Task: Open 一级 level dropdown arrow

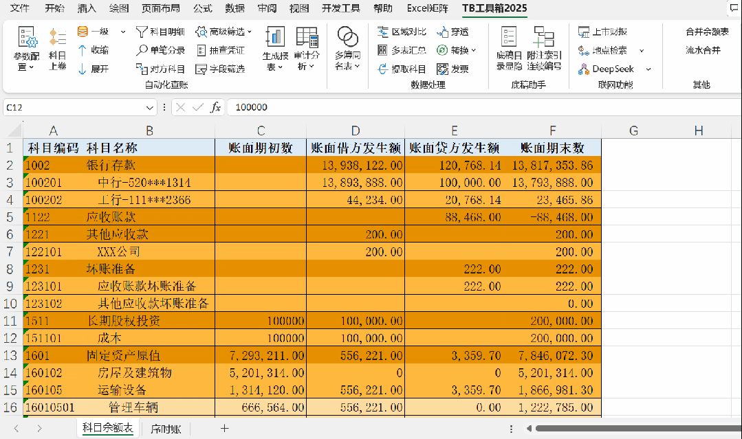Action: [123, 32]
